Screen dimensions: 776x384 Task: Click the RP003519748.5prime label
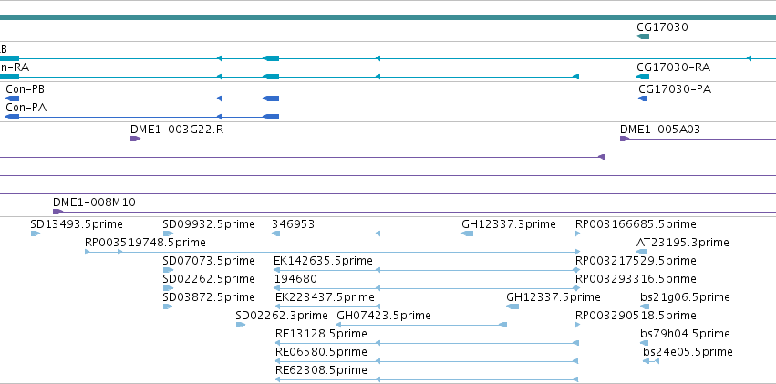click(x=145, y=243)
